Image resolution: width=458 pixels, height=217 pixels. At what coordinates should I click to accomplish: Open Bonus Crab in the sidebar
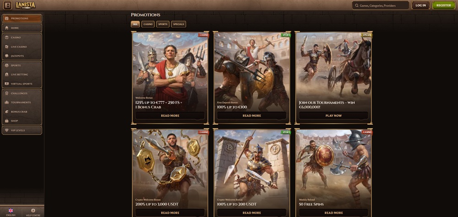(x=22, y=111)
